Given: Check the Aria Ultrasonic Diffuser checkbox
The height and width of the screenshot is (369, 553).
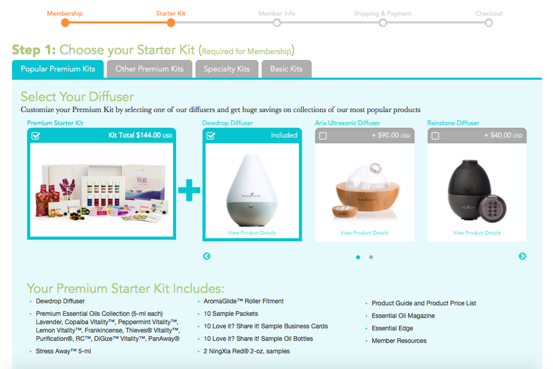Looking at the screenshot, I should (x=323, y=136).
